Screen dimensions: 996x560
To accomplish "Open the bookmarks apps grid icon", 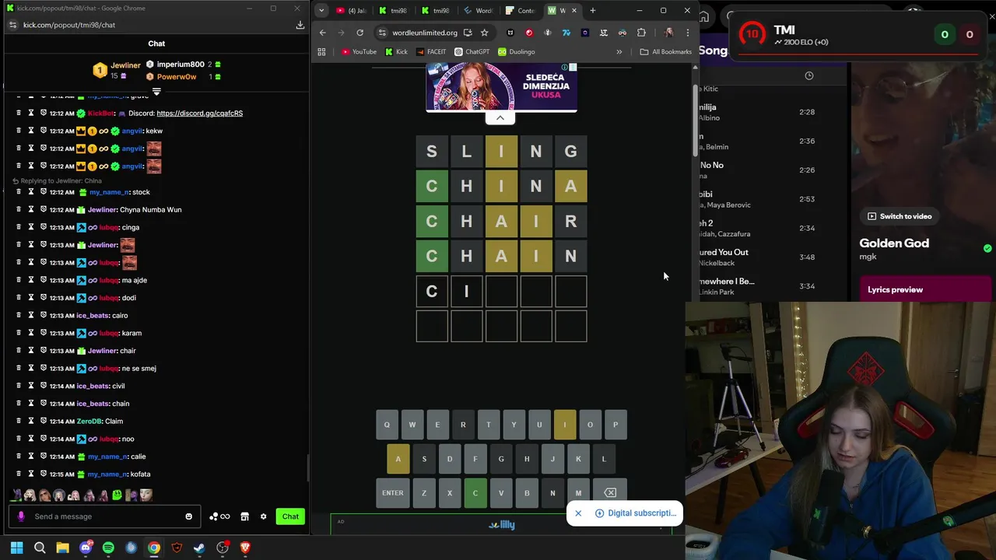I will coord(321,52).
